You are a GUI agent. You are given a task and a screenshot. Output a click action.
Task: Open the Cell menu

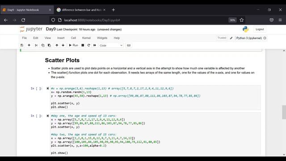(x=73, y=38)
